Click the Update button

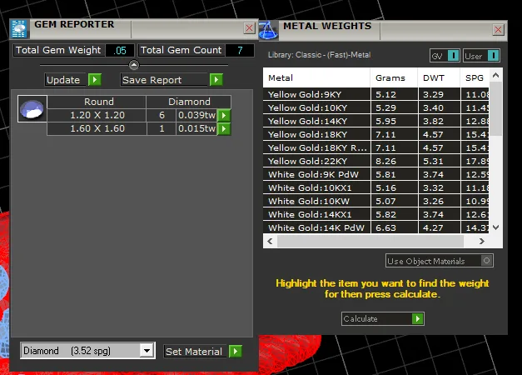pos(67,80)
